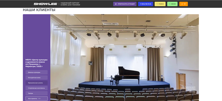222x101 pixels.
Task: Open the hamburger icon on the Меню button
Action: tap(170, 4)
